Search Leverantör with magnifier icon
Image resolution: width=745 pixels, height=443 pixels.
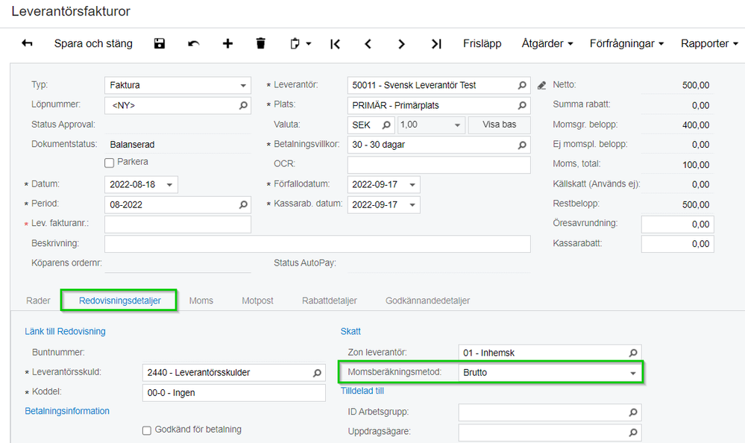522,86
